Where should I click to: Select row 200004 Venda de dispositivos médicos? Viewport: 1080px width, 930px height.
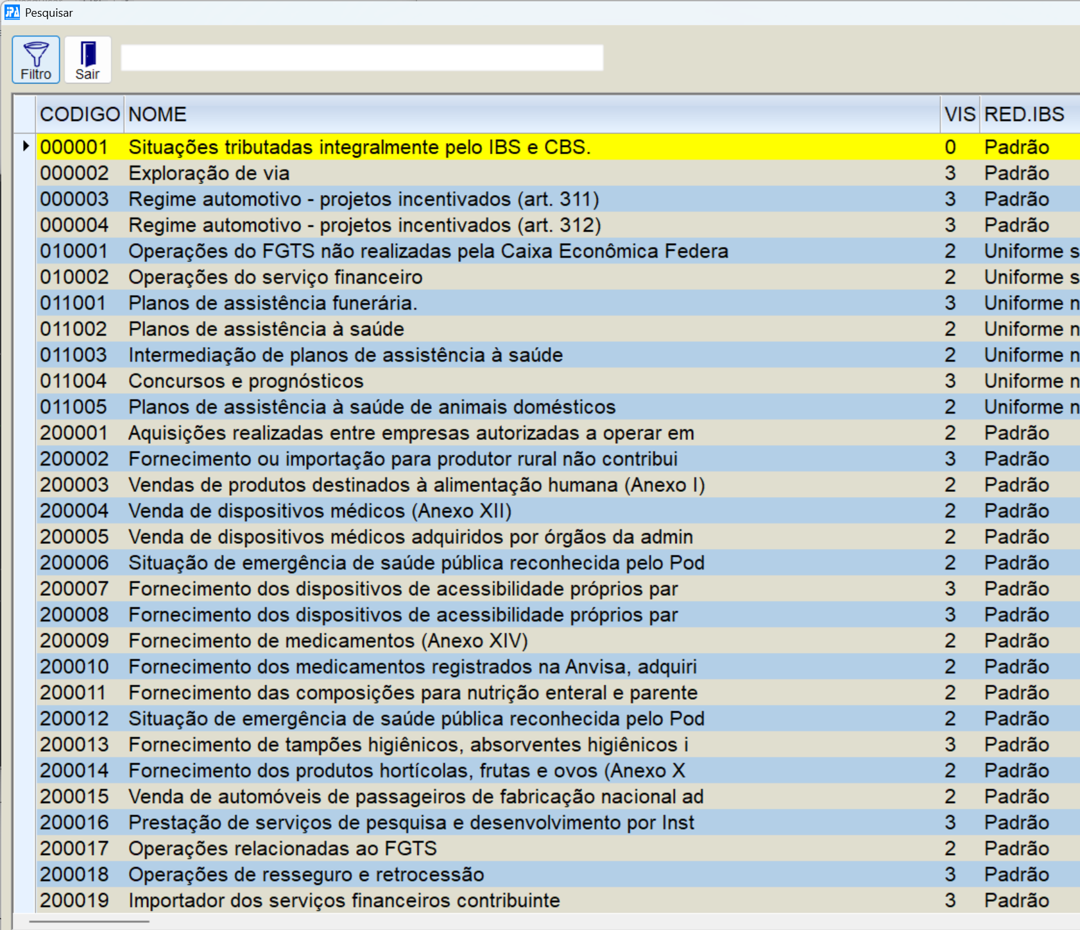click(320, 511)
